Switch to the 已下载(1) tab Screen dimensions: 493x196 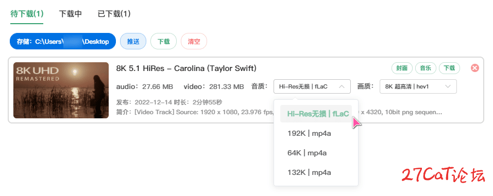pos(114,14)
